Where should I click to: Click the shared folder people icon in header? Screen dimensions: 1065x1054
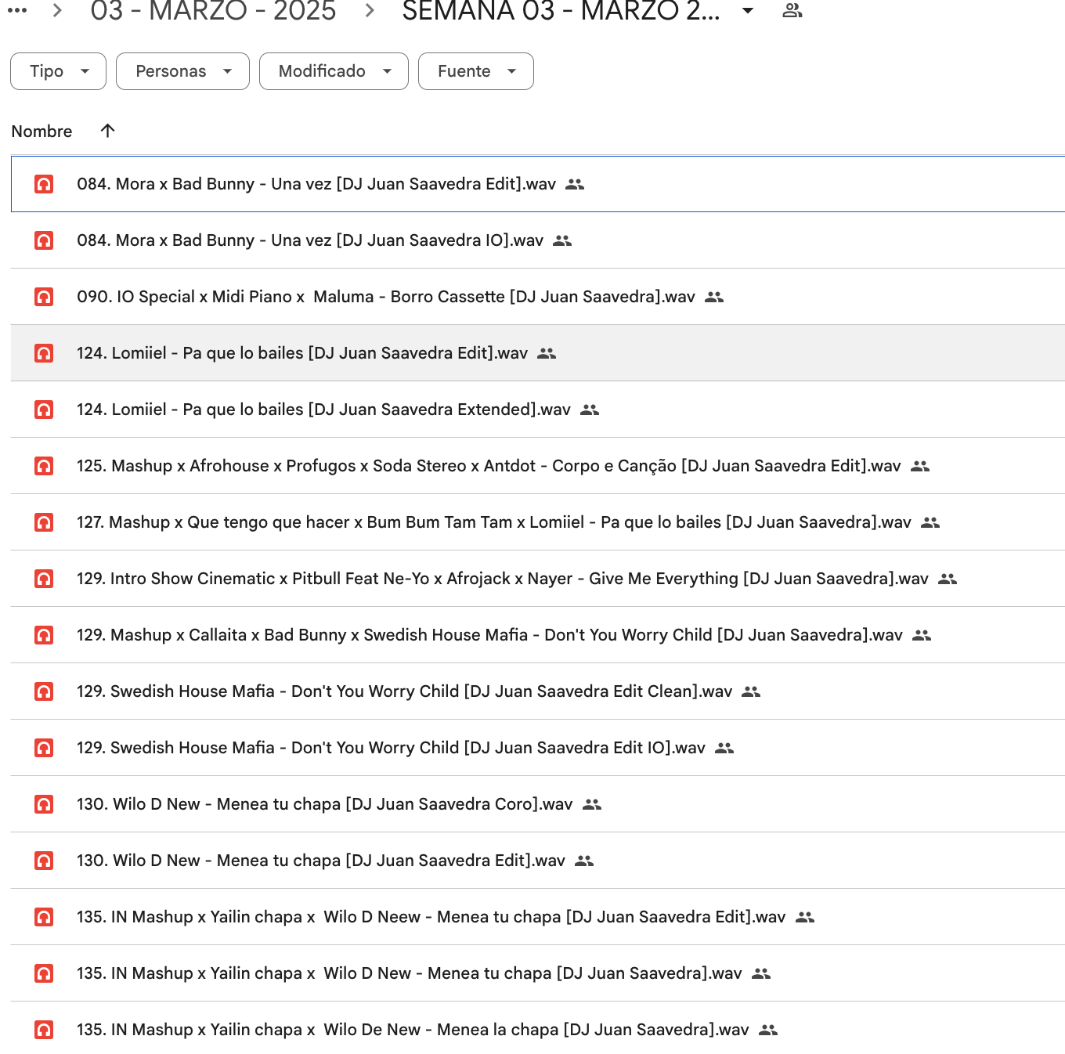pyautogui.click(x=792, y=11)
